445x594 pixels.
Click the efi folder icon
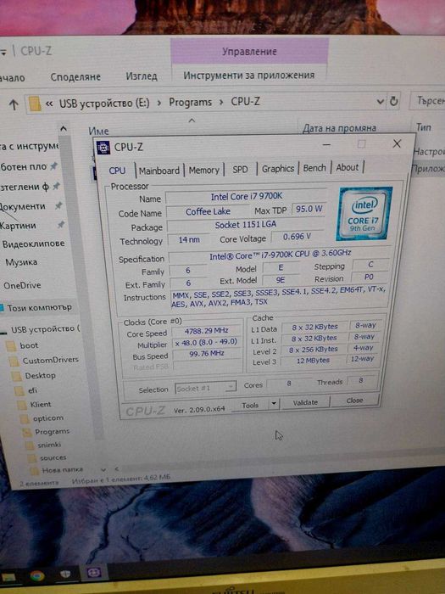coord(19,390)
